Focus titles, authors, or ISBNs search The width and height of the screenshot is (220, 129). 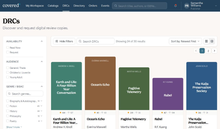click(140, 6)
